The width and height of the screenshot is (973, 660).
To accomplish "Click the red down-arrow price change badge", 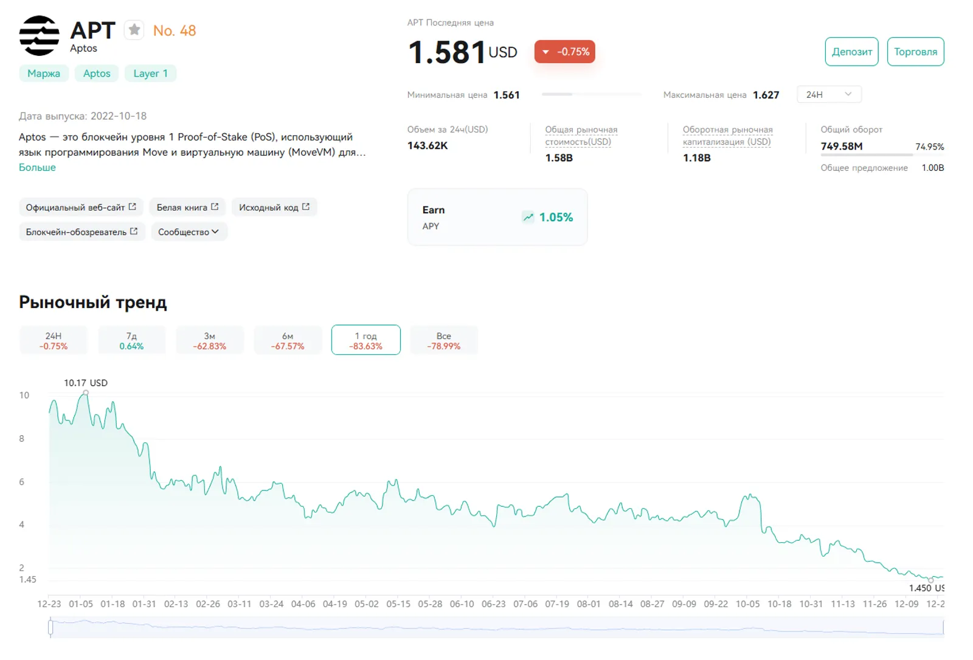I will pyautogui.click(x=564, y=52).
